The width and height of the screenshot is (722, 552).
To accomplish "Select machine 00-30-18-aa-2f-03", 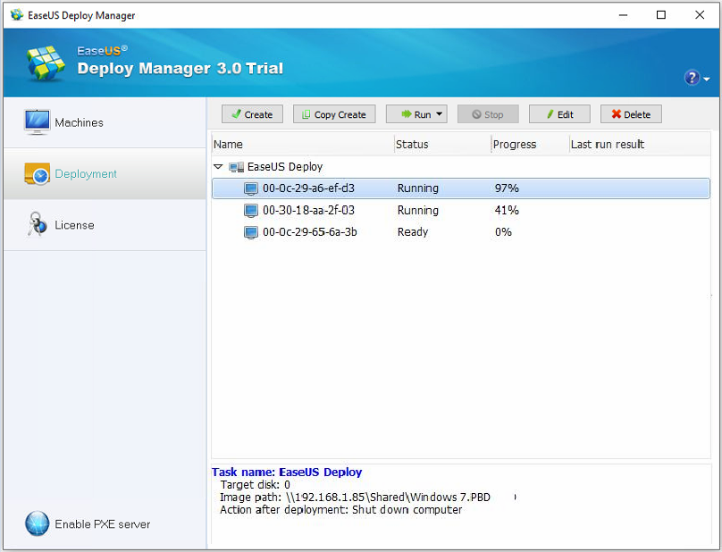I will pyautogui.click(x=460, y=211).
